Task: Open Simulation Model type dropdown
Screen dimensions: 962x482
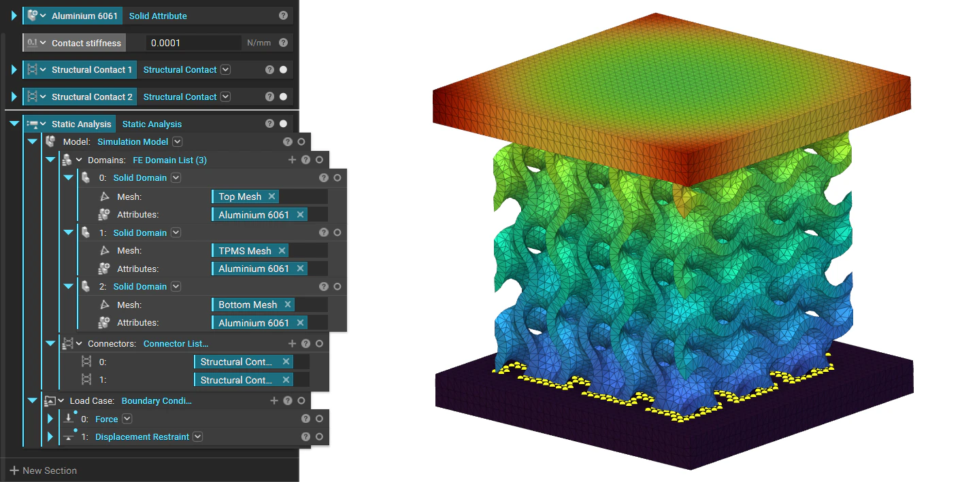Action: coord(178,141)
